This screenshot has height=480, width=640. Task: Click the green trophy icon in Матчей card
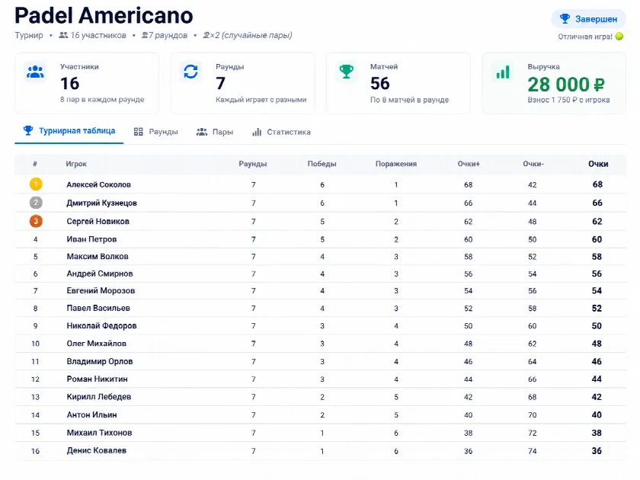click(x=346, y=72)
